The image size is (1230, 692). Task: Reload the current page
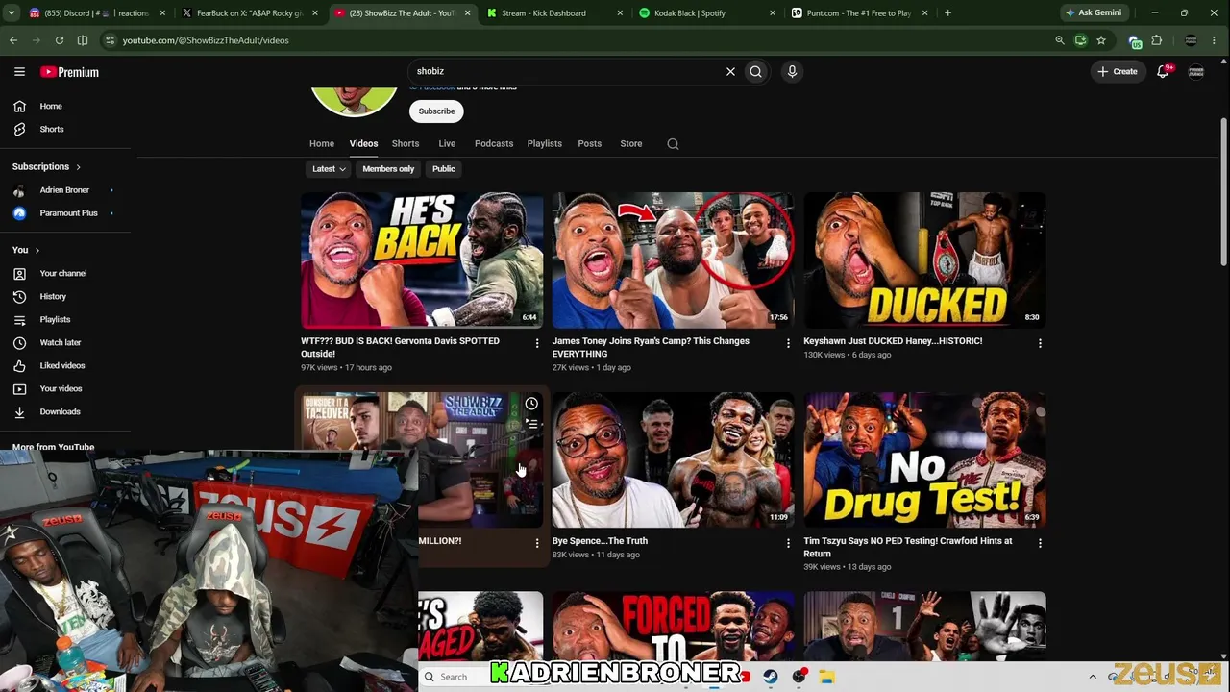pyautogui.click(x=60, y=40)
